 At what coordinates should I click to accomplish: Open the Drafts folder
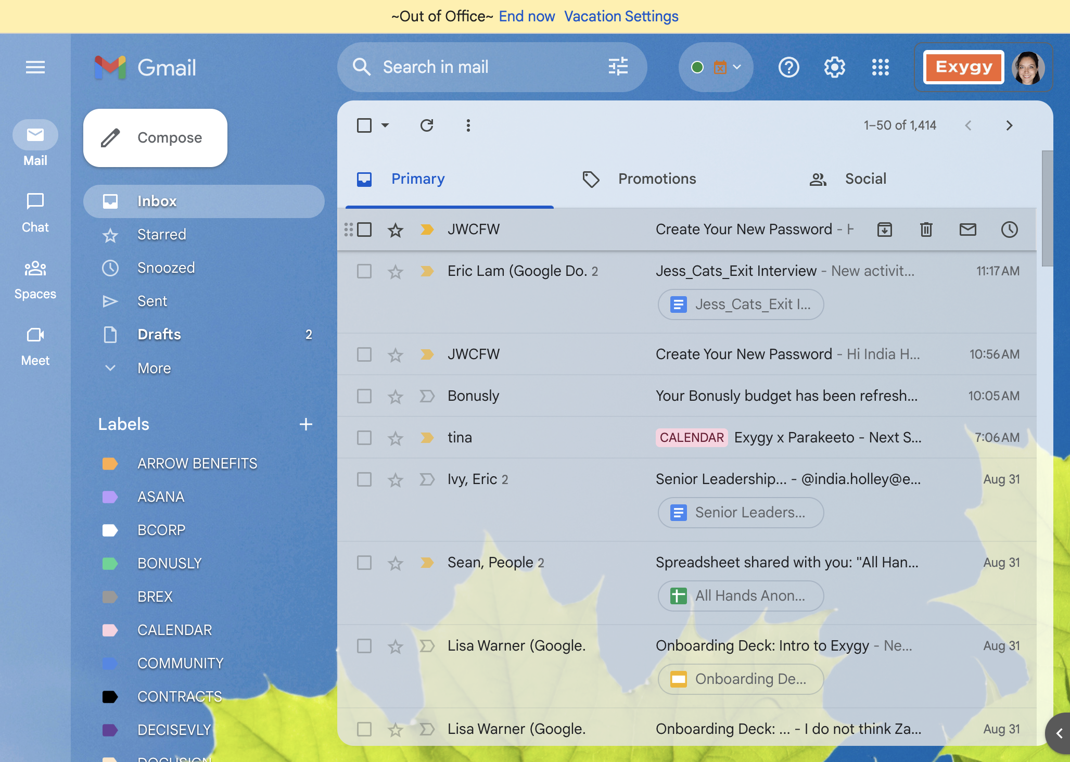point(204,335)
